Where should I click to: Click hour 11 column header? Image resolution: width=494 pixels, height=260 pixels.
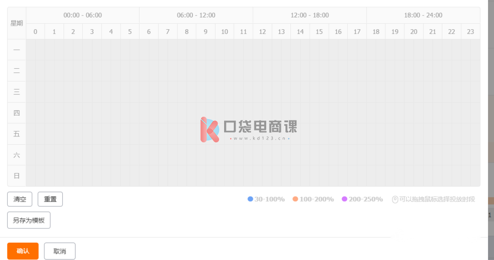coord(243,32)
